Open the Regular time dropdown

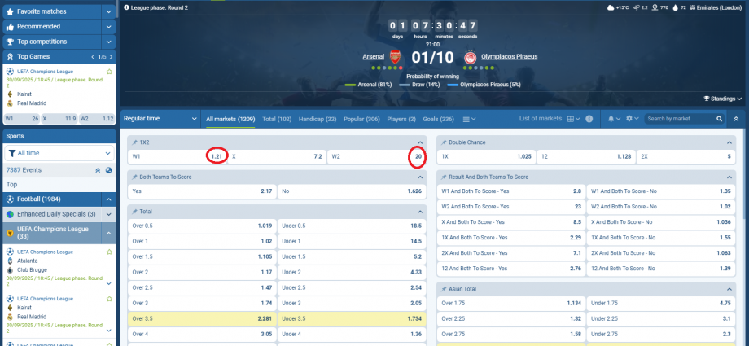(160, 119)
